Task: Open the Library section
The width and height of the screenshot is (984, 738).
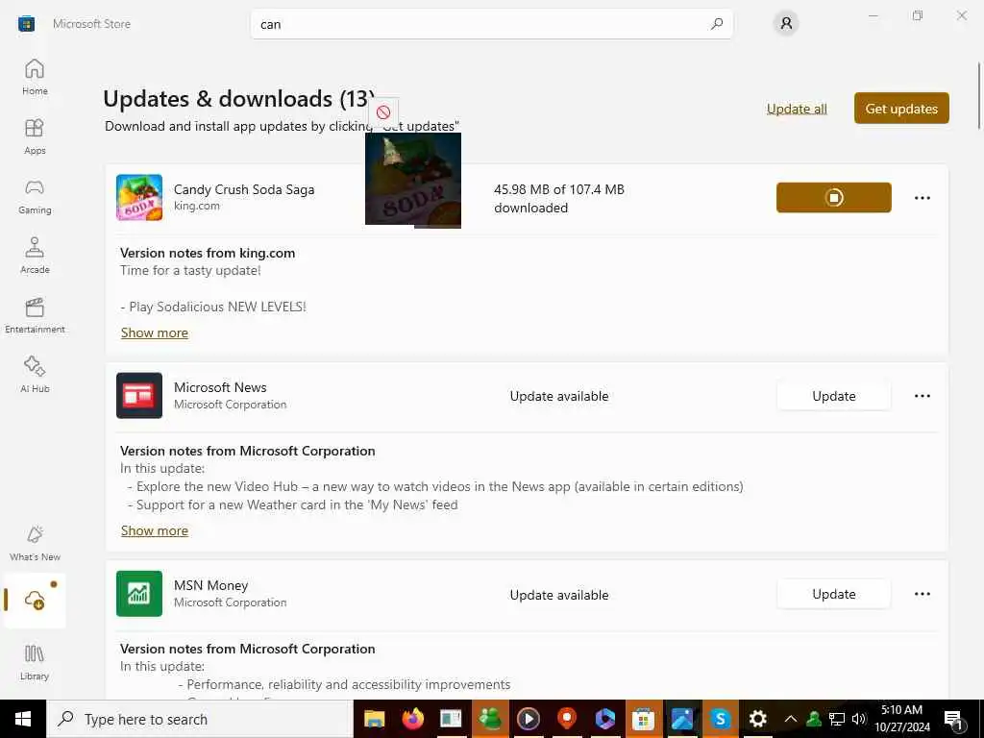Action: (35, 661)
